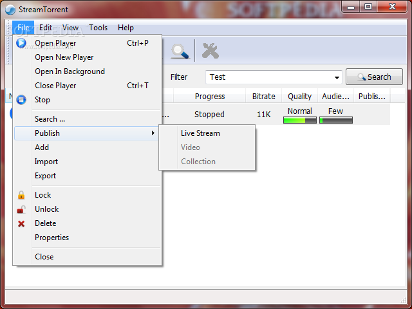This screenshot has height=309, width=412.
Task: Click the red Unlock padlock icon
Action: (x=21, y=209)
